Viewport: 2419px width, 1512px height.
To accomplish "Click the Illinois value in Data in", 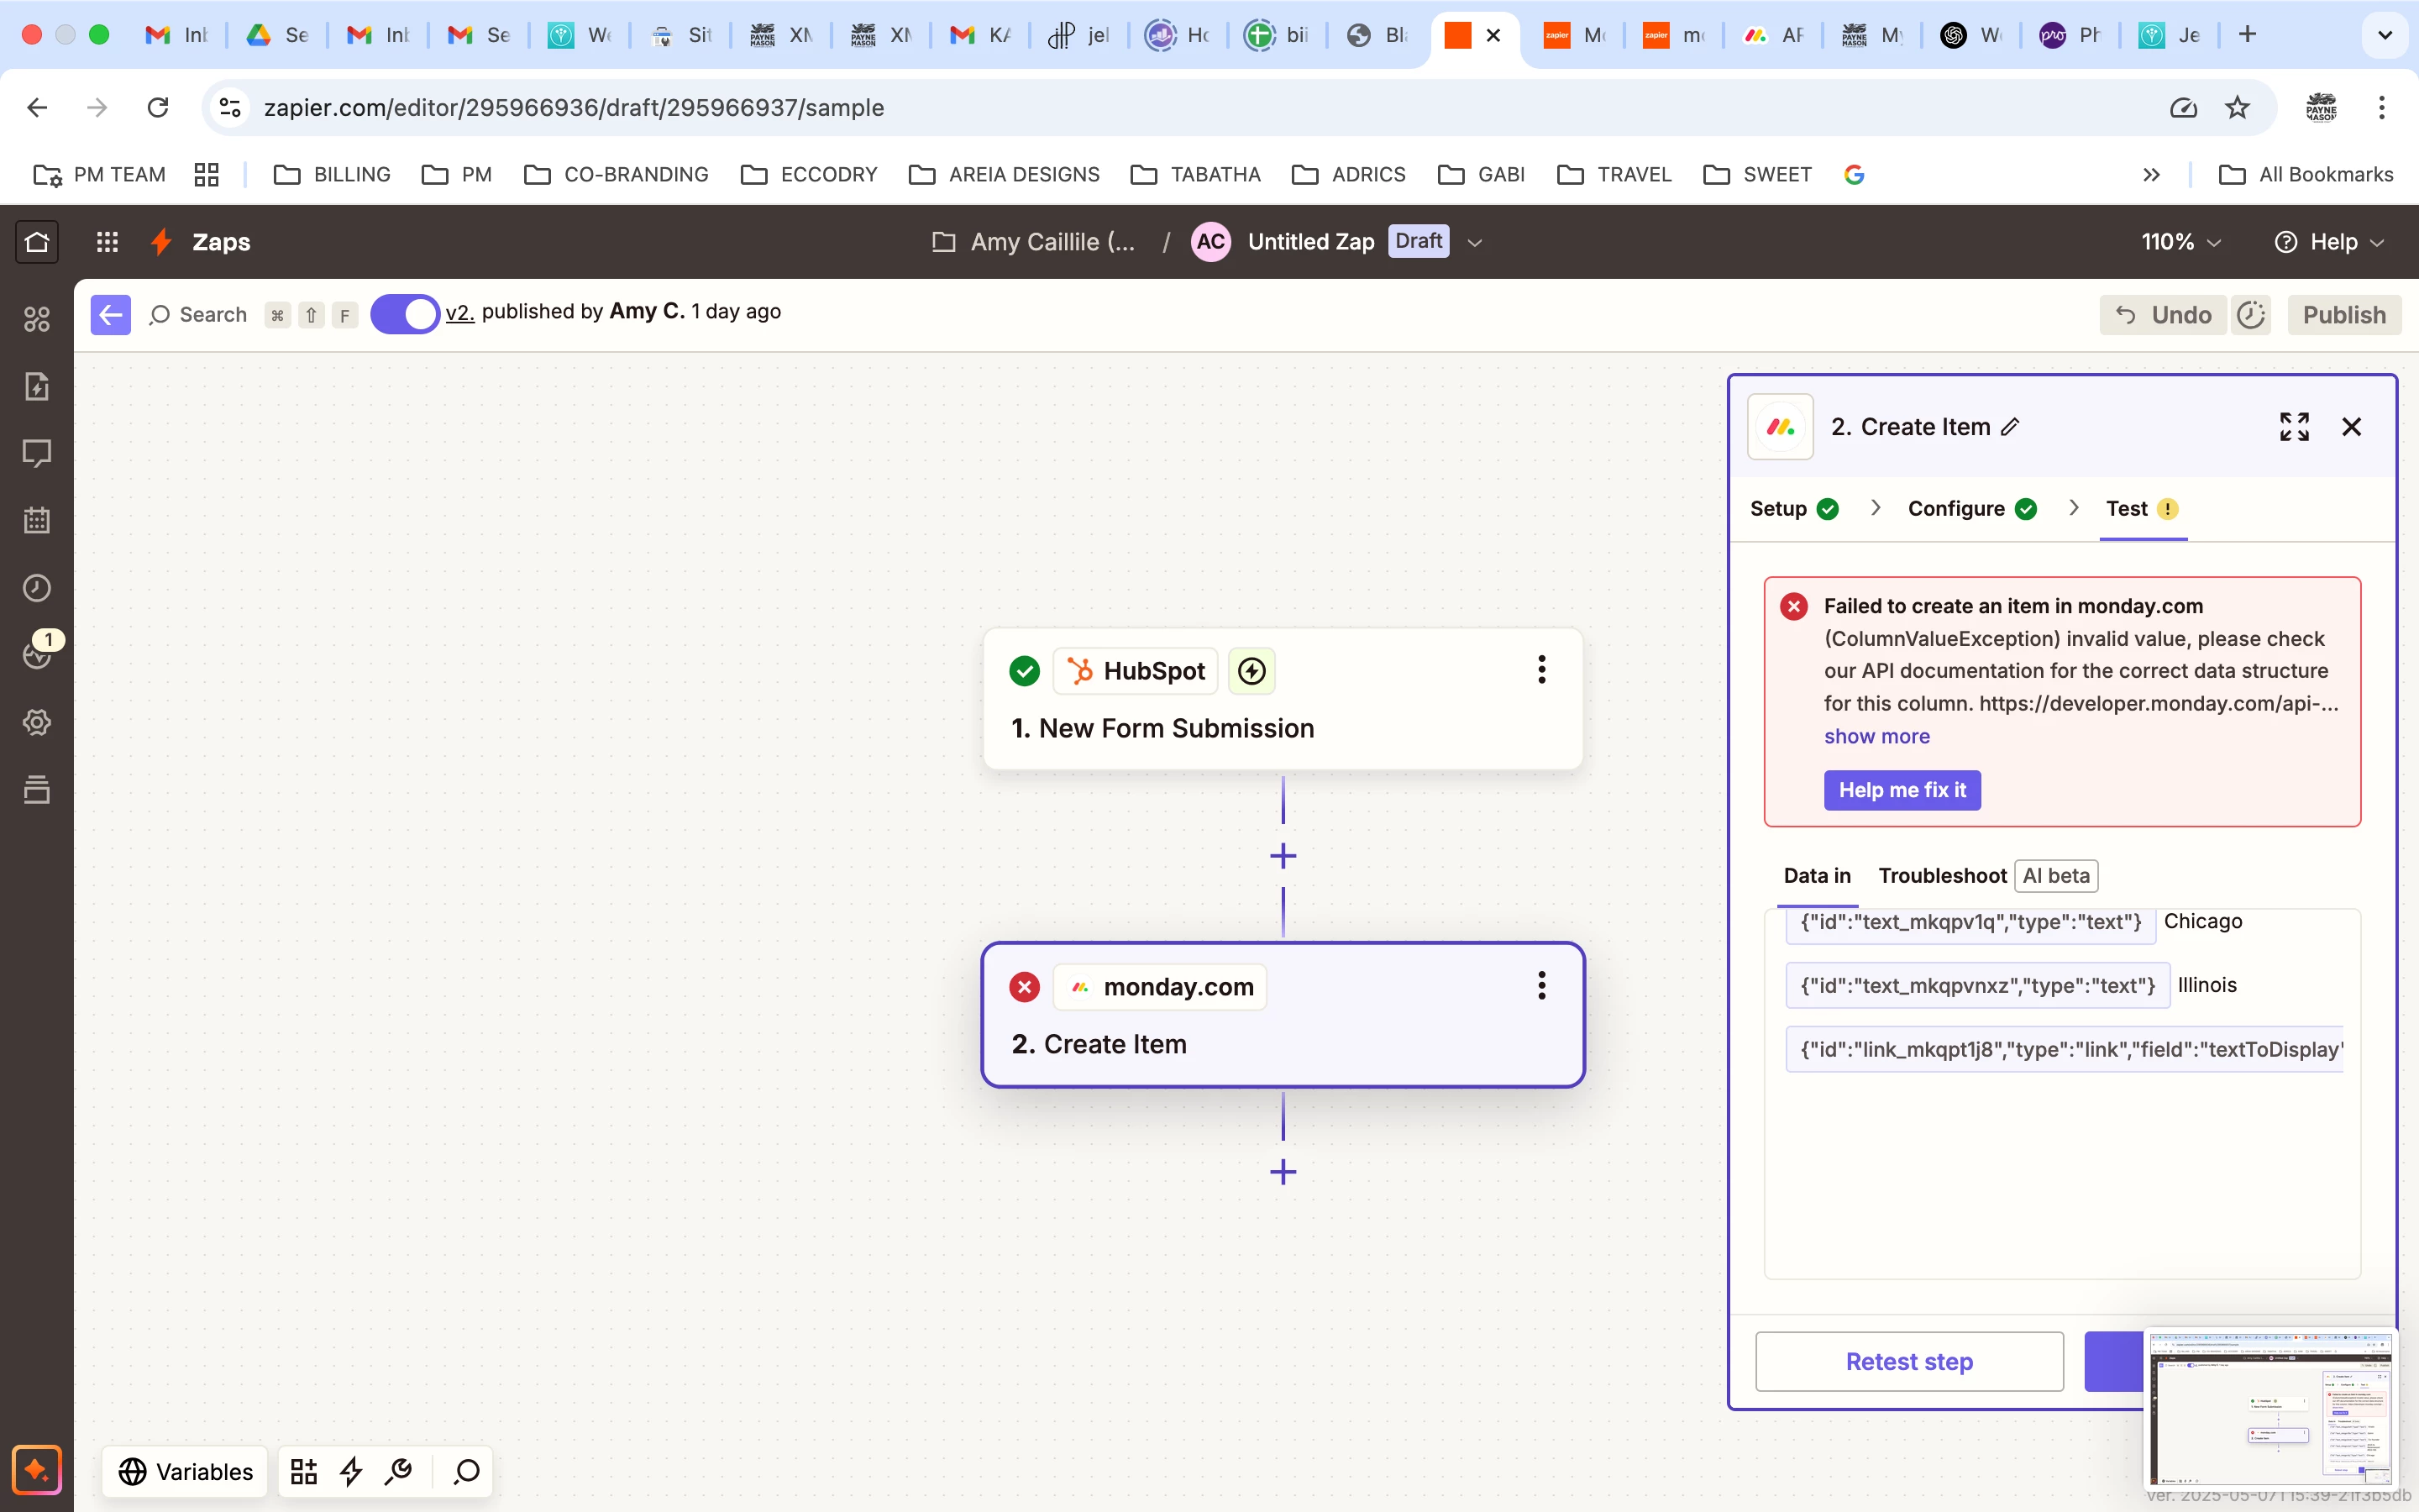I will (2207, 985).
